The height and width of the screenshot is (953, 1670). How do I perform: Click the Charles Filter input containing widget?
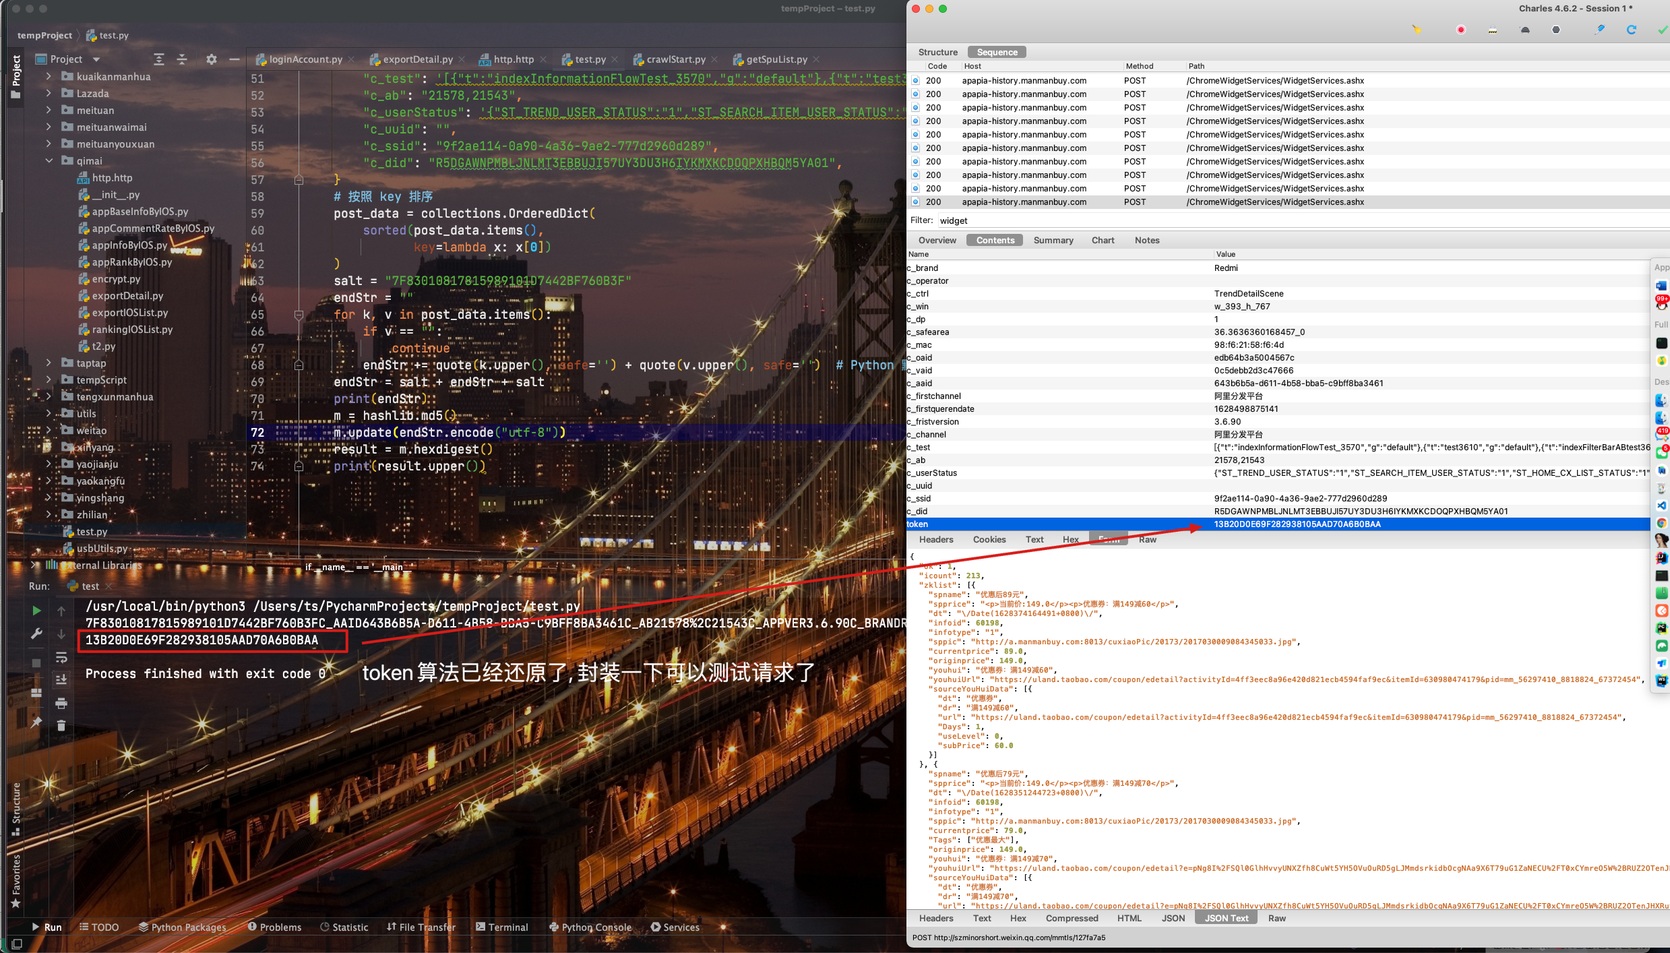point(1303,220)
